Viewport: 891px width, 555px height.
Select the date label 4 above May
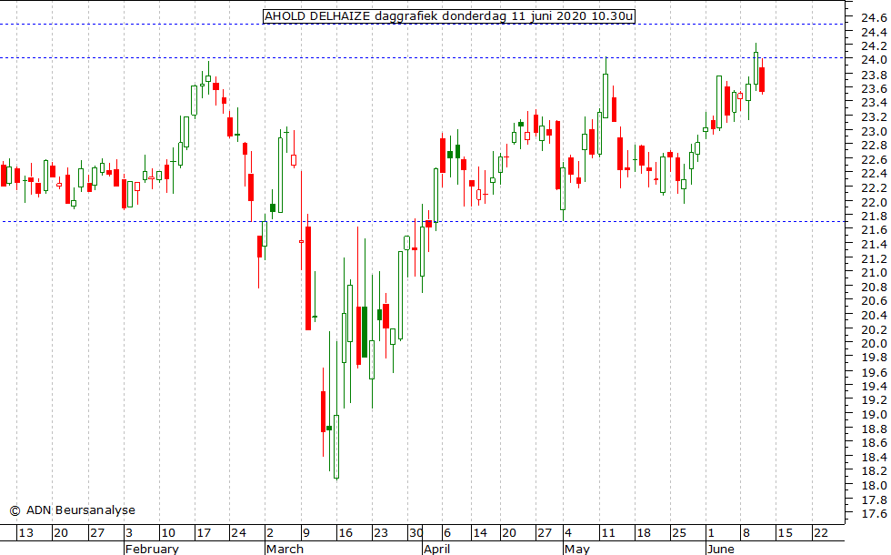tap(568, 533)
